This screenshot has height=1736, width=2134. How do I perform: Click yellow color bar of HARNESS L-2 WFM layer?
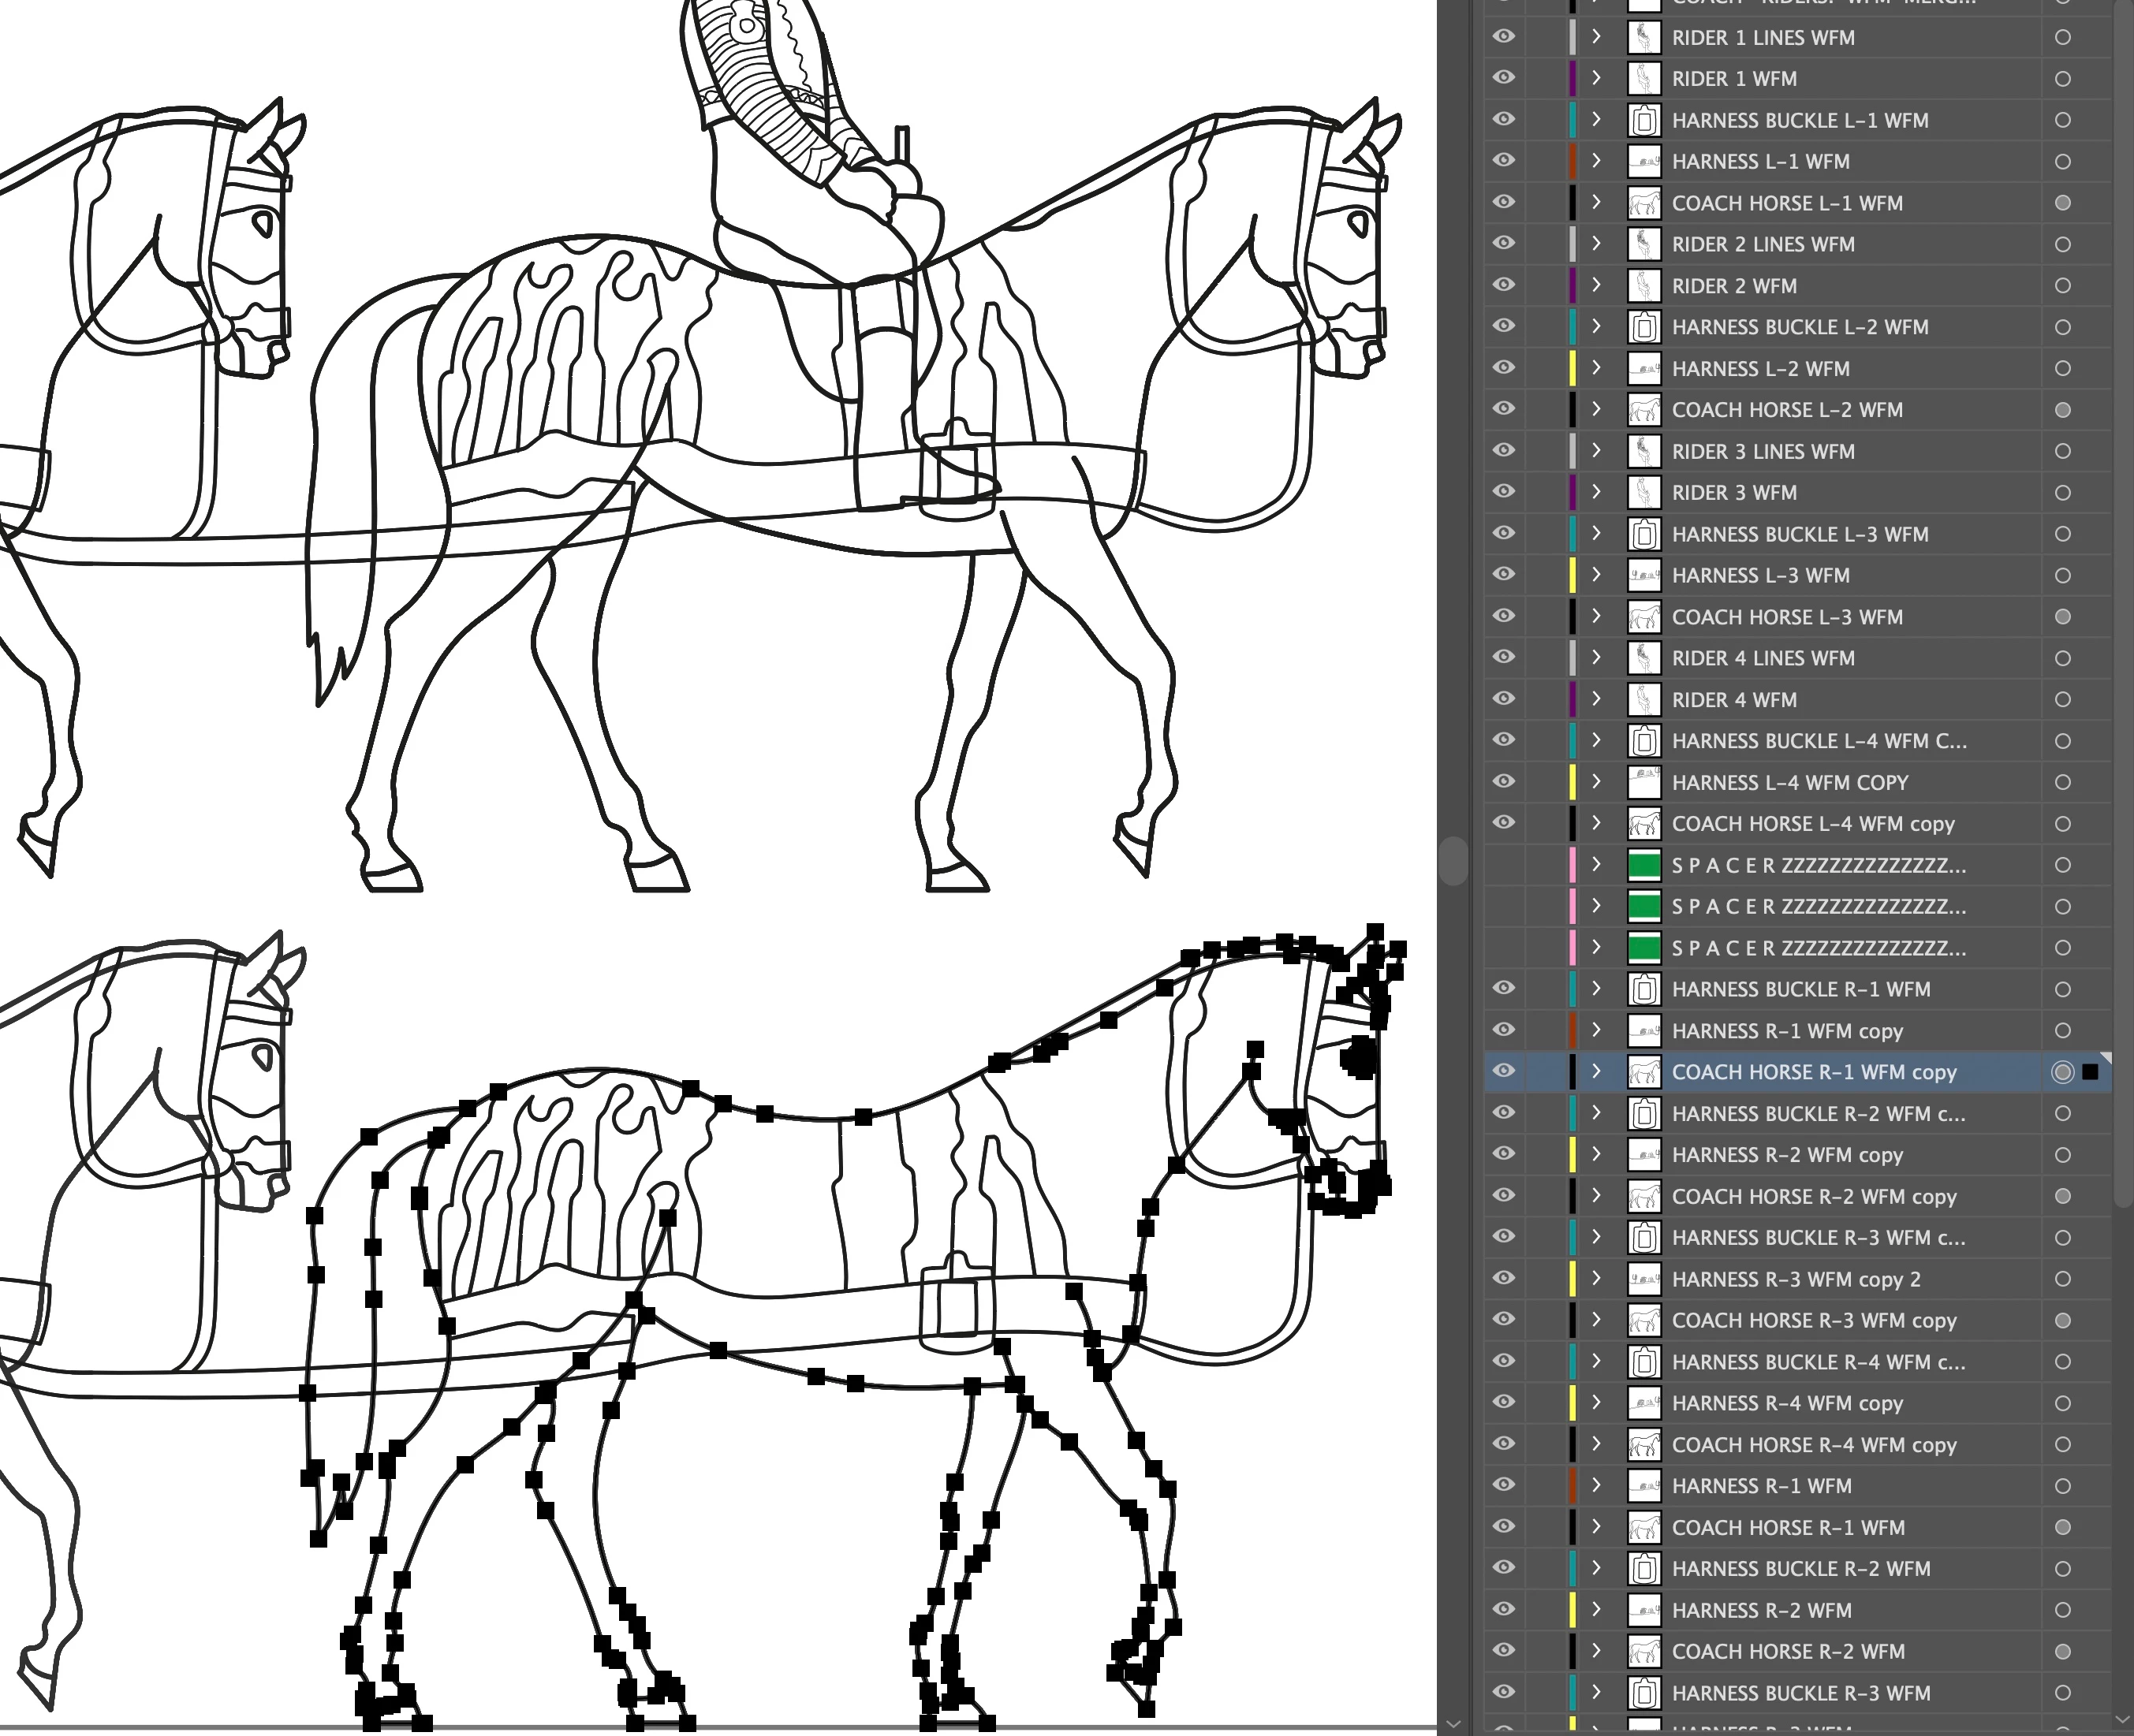coord(1573,369)
